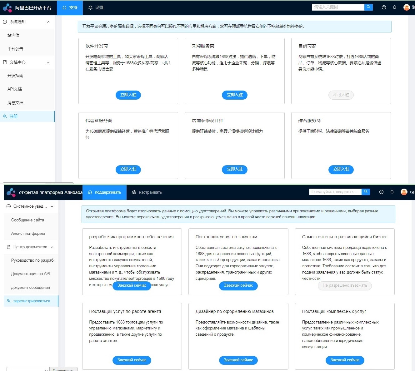Select the 注册 sidebar item
Screen dimensions: 415x371
14,116
